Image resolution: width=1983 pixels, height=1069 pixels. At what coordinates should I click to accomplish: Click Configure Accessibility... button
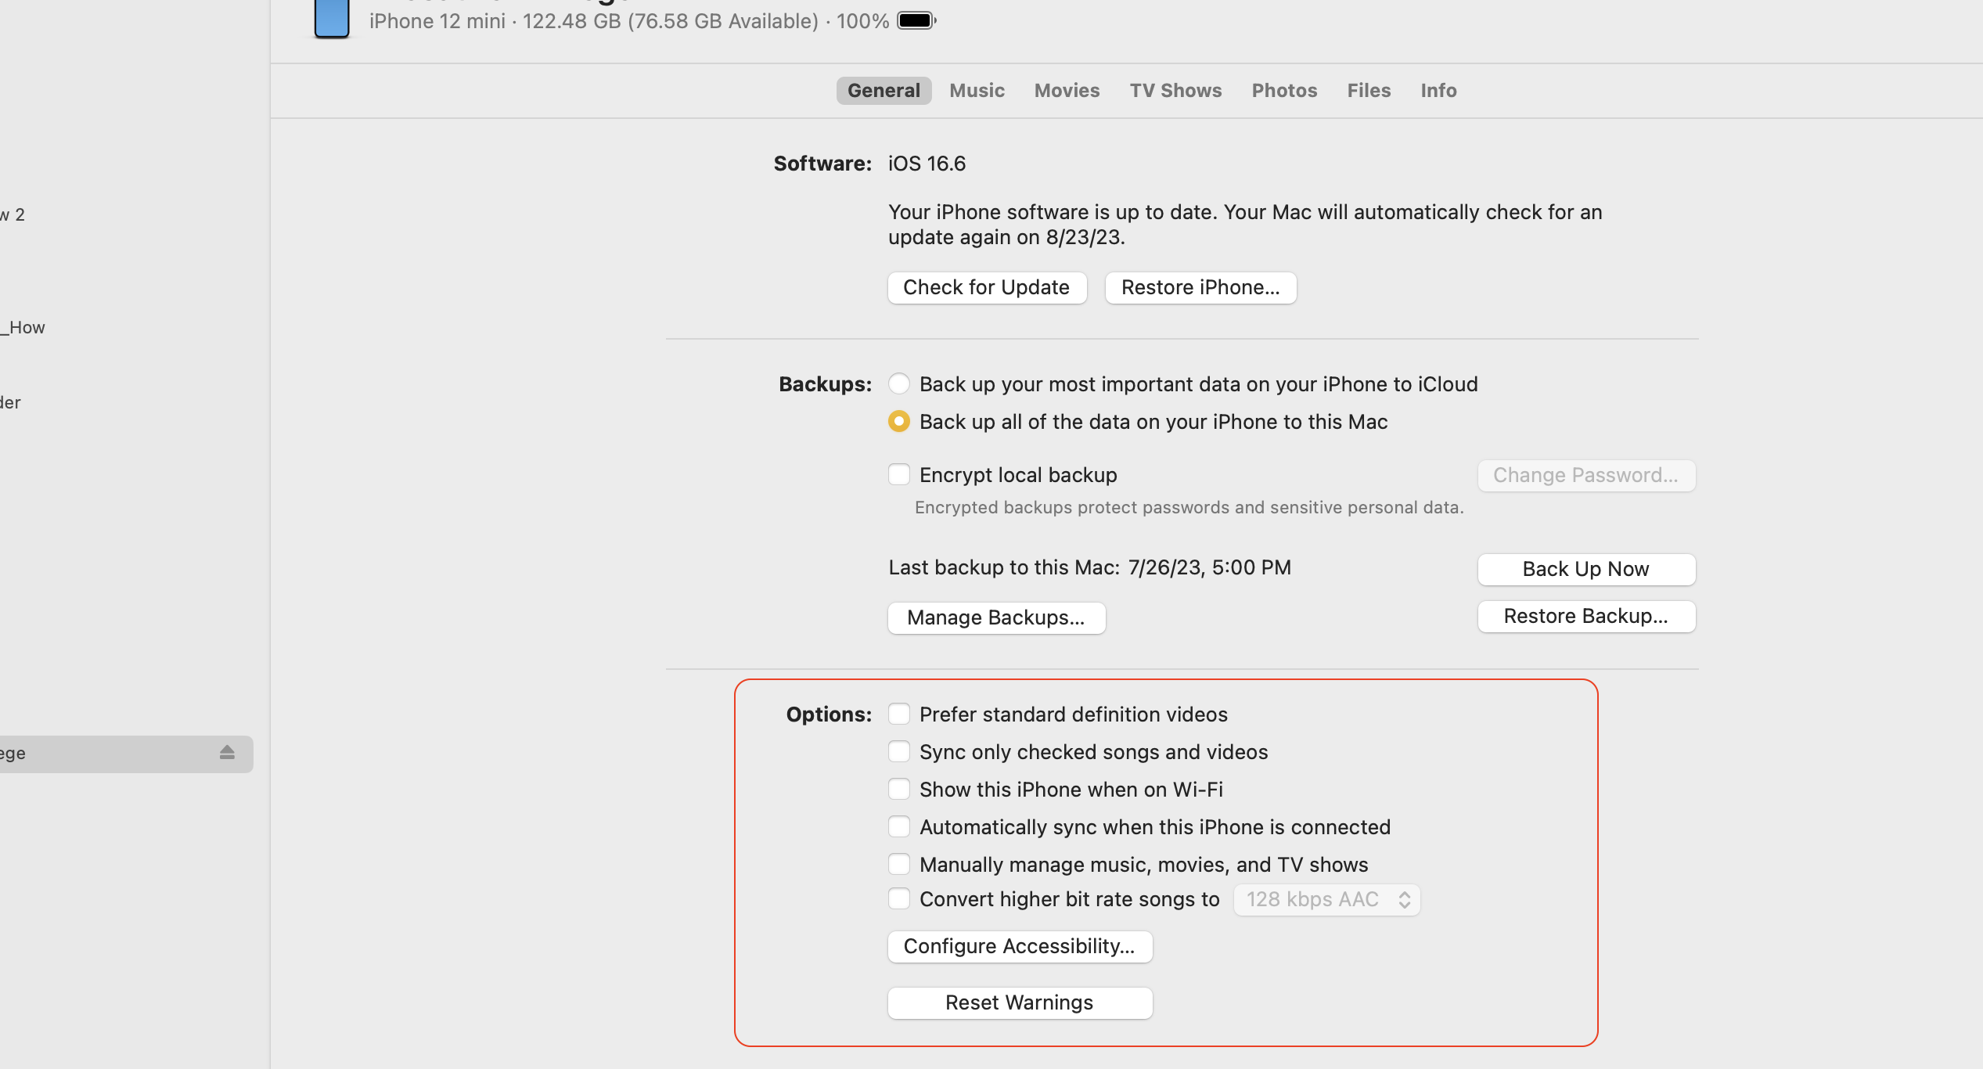tap(1020, 946)
